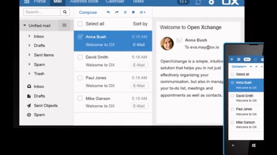This screenshot has height=155, width=277.
Task: Click the Spam blocked-circle icon
Action: tap(29, 115)
